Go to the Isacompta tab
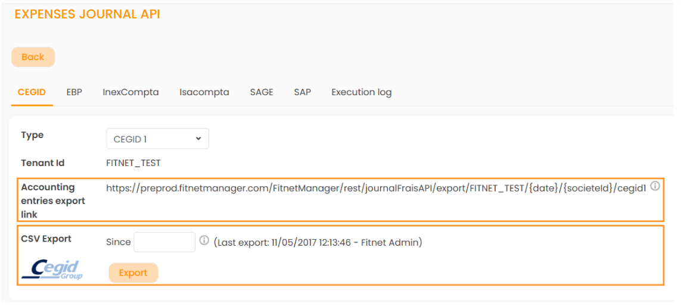Image resolution: width=681 pixels, height=307 pixels. [204, 92]
